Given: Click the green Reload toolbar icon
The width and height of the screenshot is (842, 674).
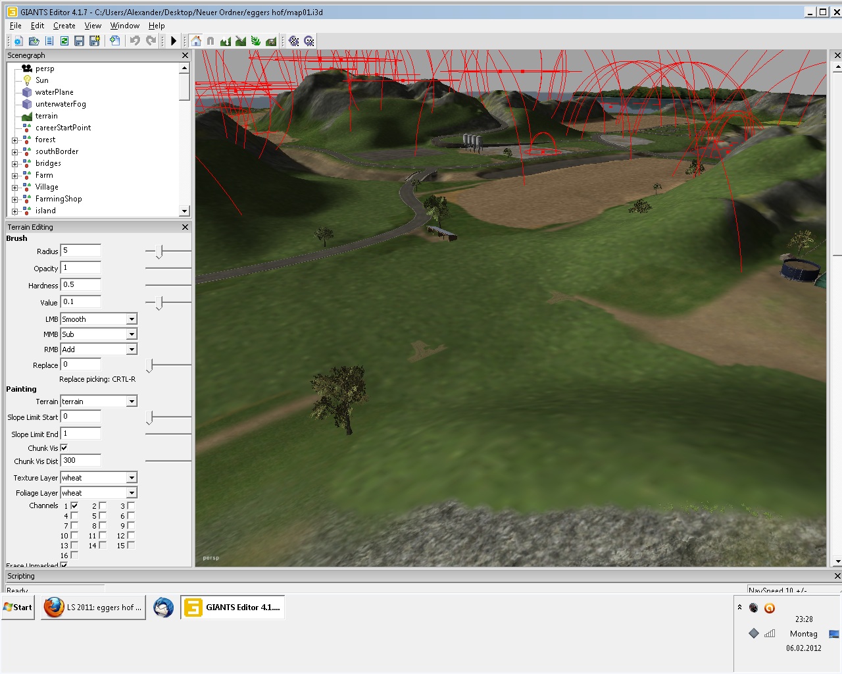Looking at the screenshot, I should (64, 41).
